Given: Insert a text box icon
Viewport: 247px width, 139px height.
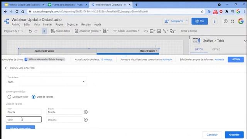Looking at the screenshot, I should click(x=159, y=31).
